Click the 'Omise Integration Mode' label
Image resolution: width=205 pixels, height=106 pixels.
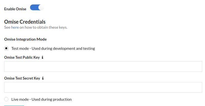(x=25, y=39)
